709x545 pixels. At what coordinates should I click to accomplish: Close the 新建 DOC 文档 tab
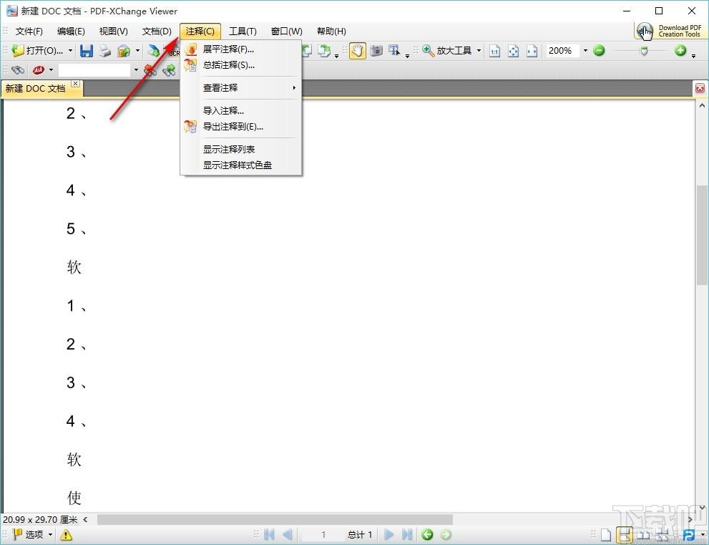(76, 83)
